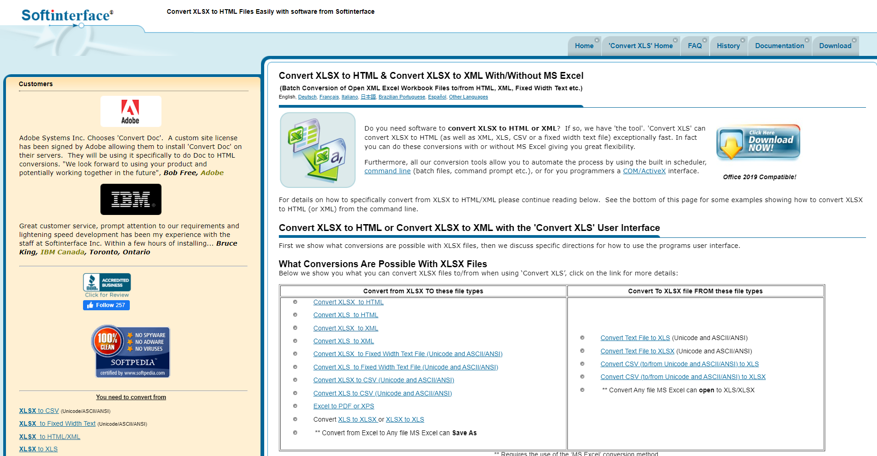This screenshot has height=456, width=877.
Task: Click sidebar XLSX to HTML/XML link
Action: pos(50,437)
